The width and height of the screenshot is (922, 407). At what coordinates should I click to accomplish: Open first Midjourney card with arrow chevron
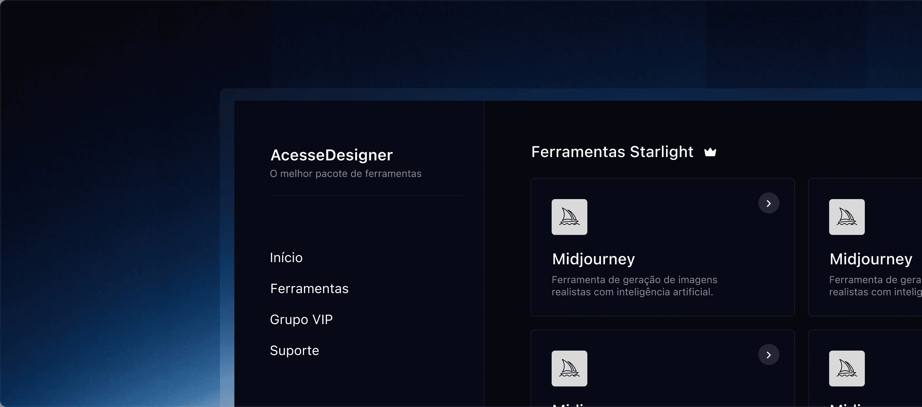click(768, 203)
